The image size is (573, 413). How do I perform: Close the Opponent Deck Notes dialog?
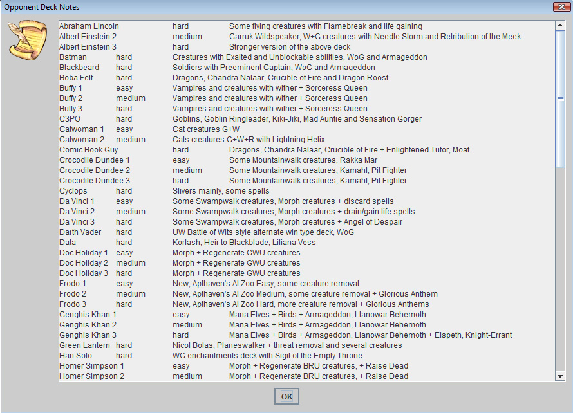559,6
